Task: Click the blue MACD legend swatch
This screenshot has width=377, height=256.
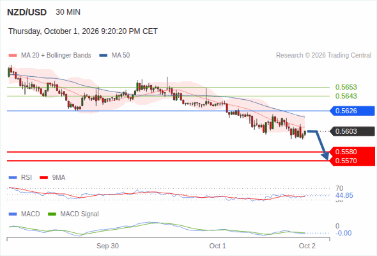Action: tap(13, 214)
